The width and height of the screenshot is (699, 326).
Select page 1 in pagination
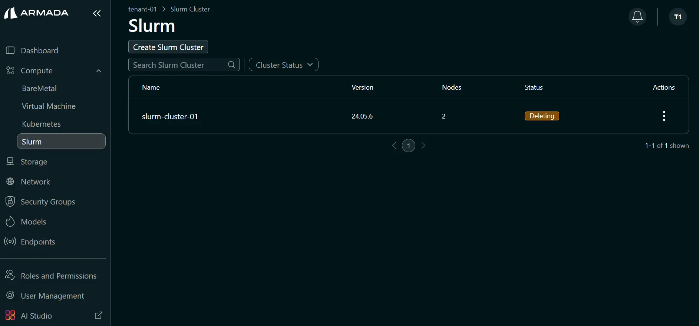click(x=409, y=146)
